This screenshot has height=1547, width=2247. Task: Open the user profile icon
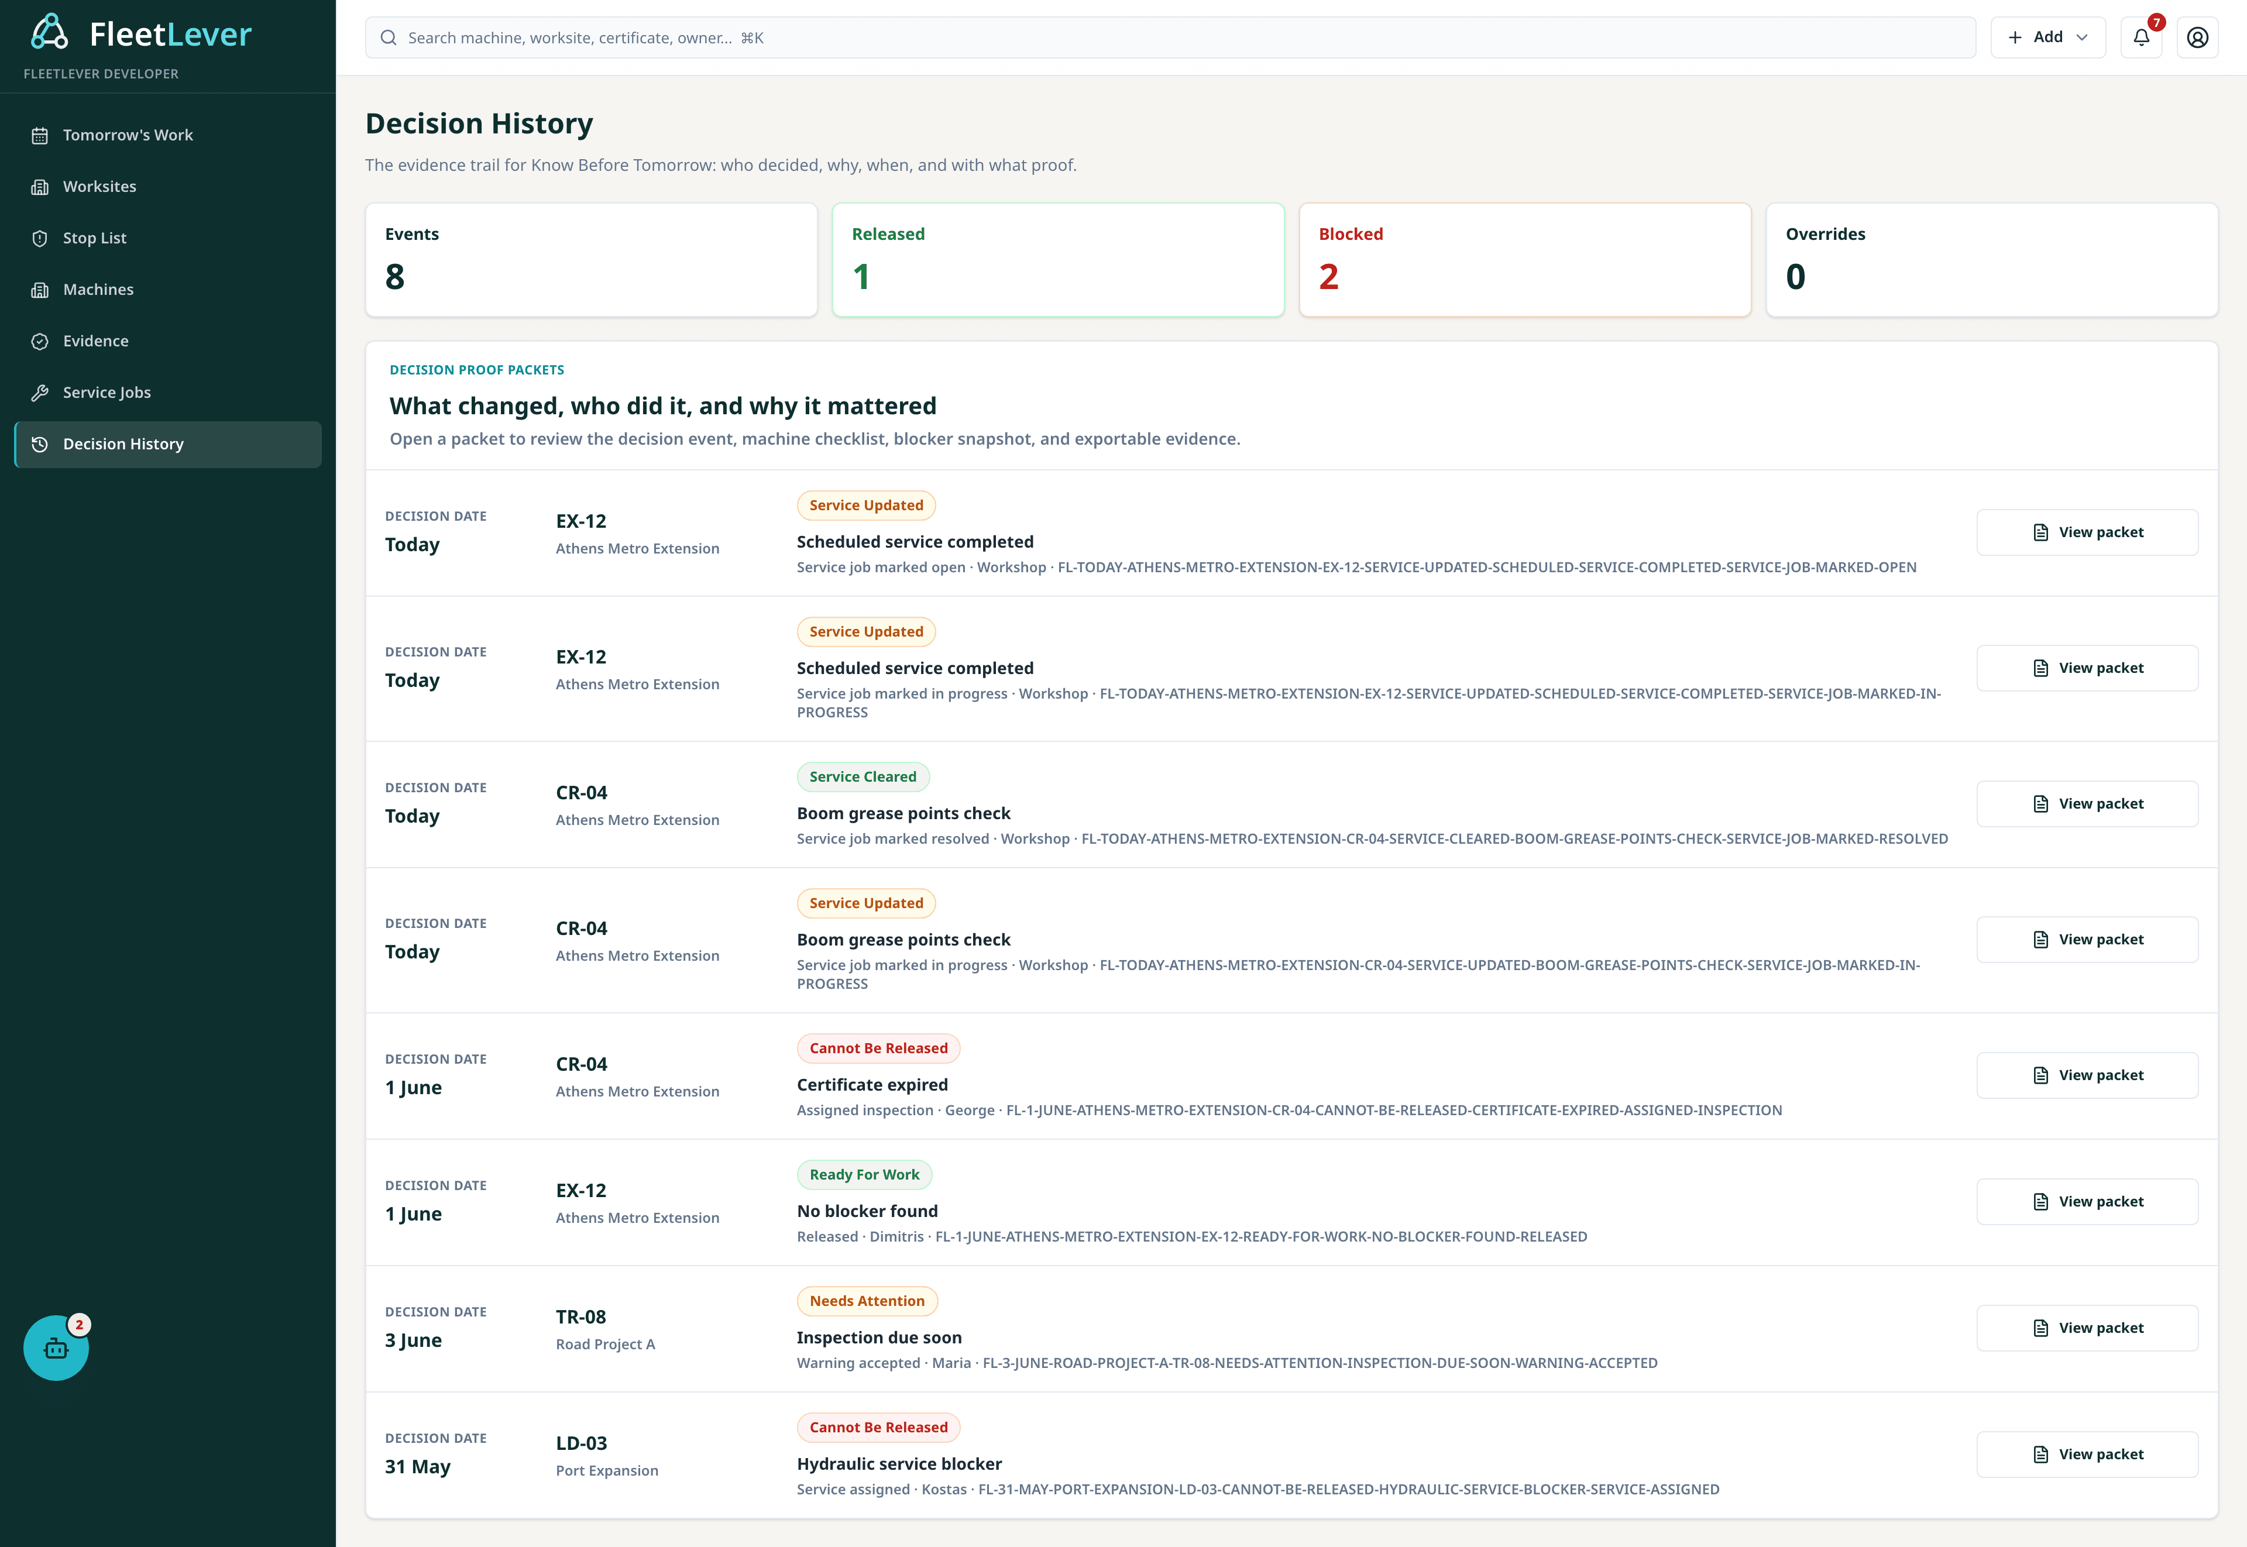[x=2198, y=38]
